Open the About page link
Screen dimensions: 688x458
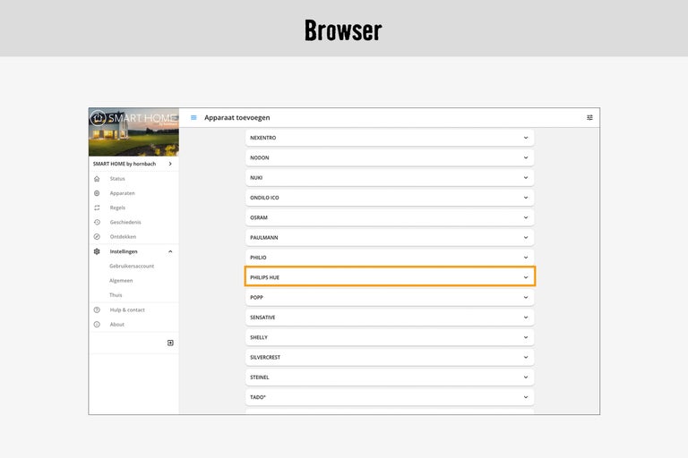pyautogui.click(x=117, y=324)
